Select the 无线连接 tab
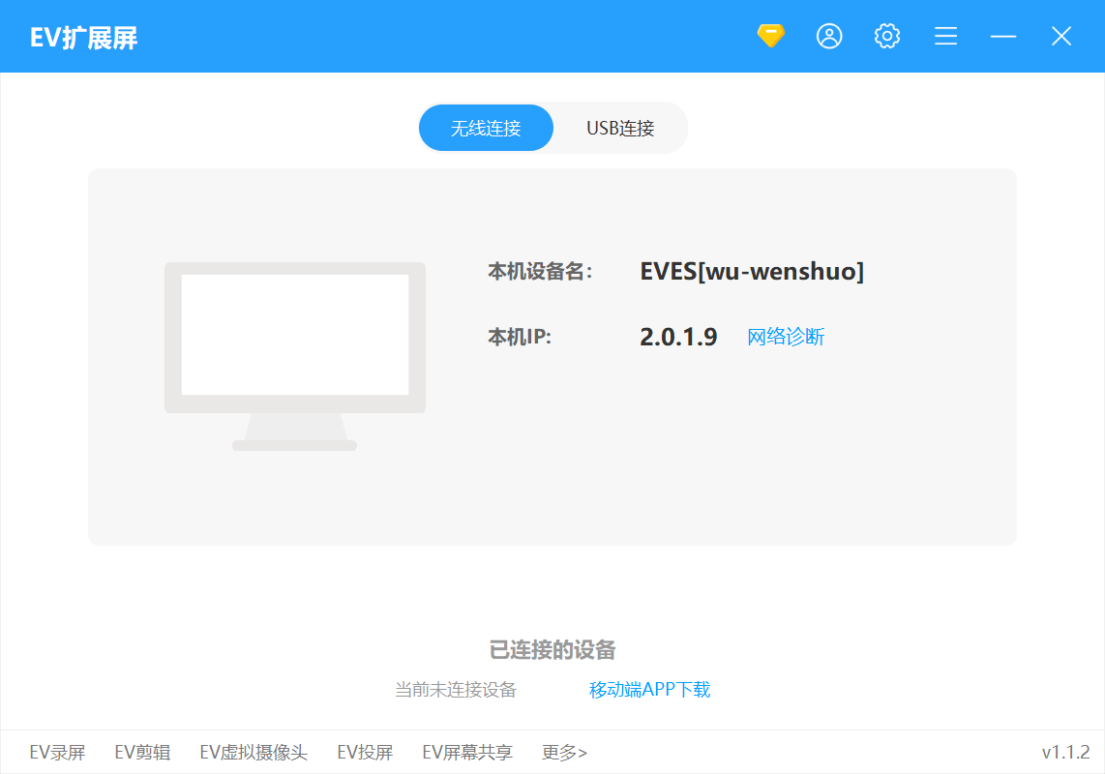Screen dimensions: 1105x774 click(486, 127)
